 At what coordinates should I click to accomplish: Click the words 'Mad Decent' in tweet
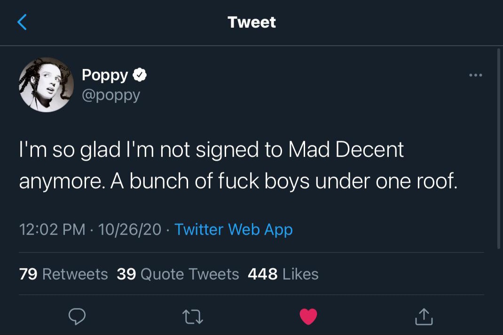tap(346, 150)
